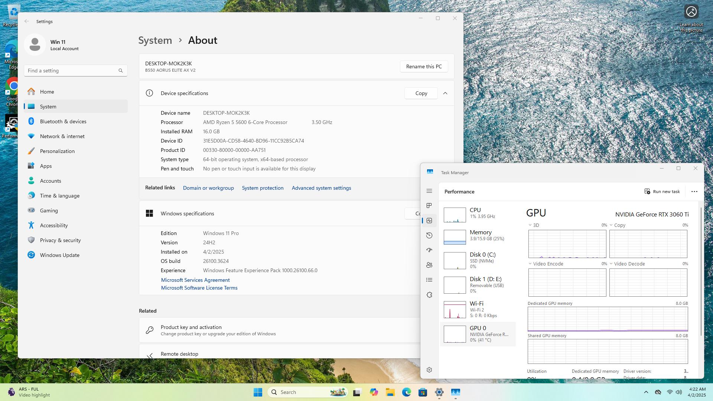The image size is (713, 401).
Task: Open Network & internet settings
Action: 76,136
